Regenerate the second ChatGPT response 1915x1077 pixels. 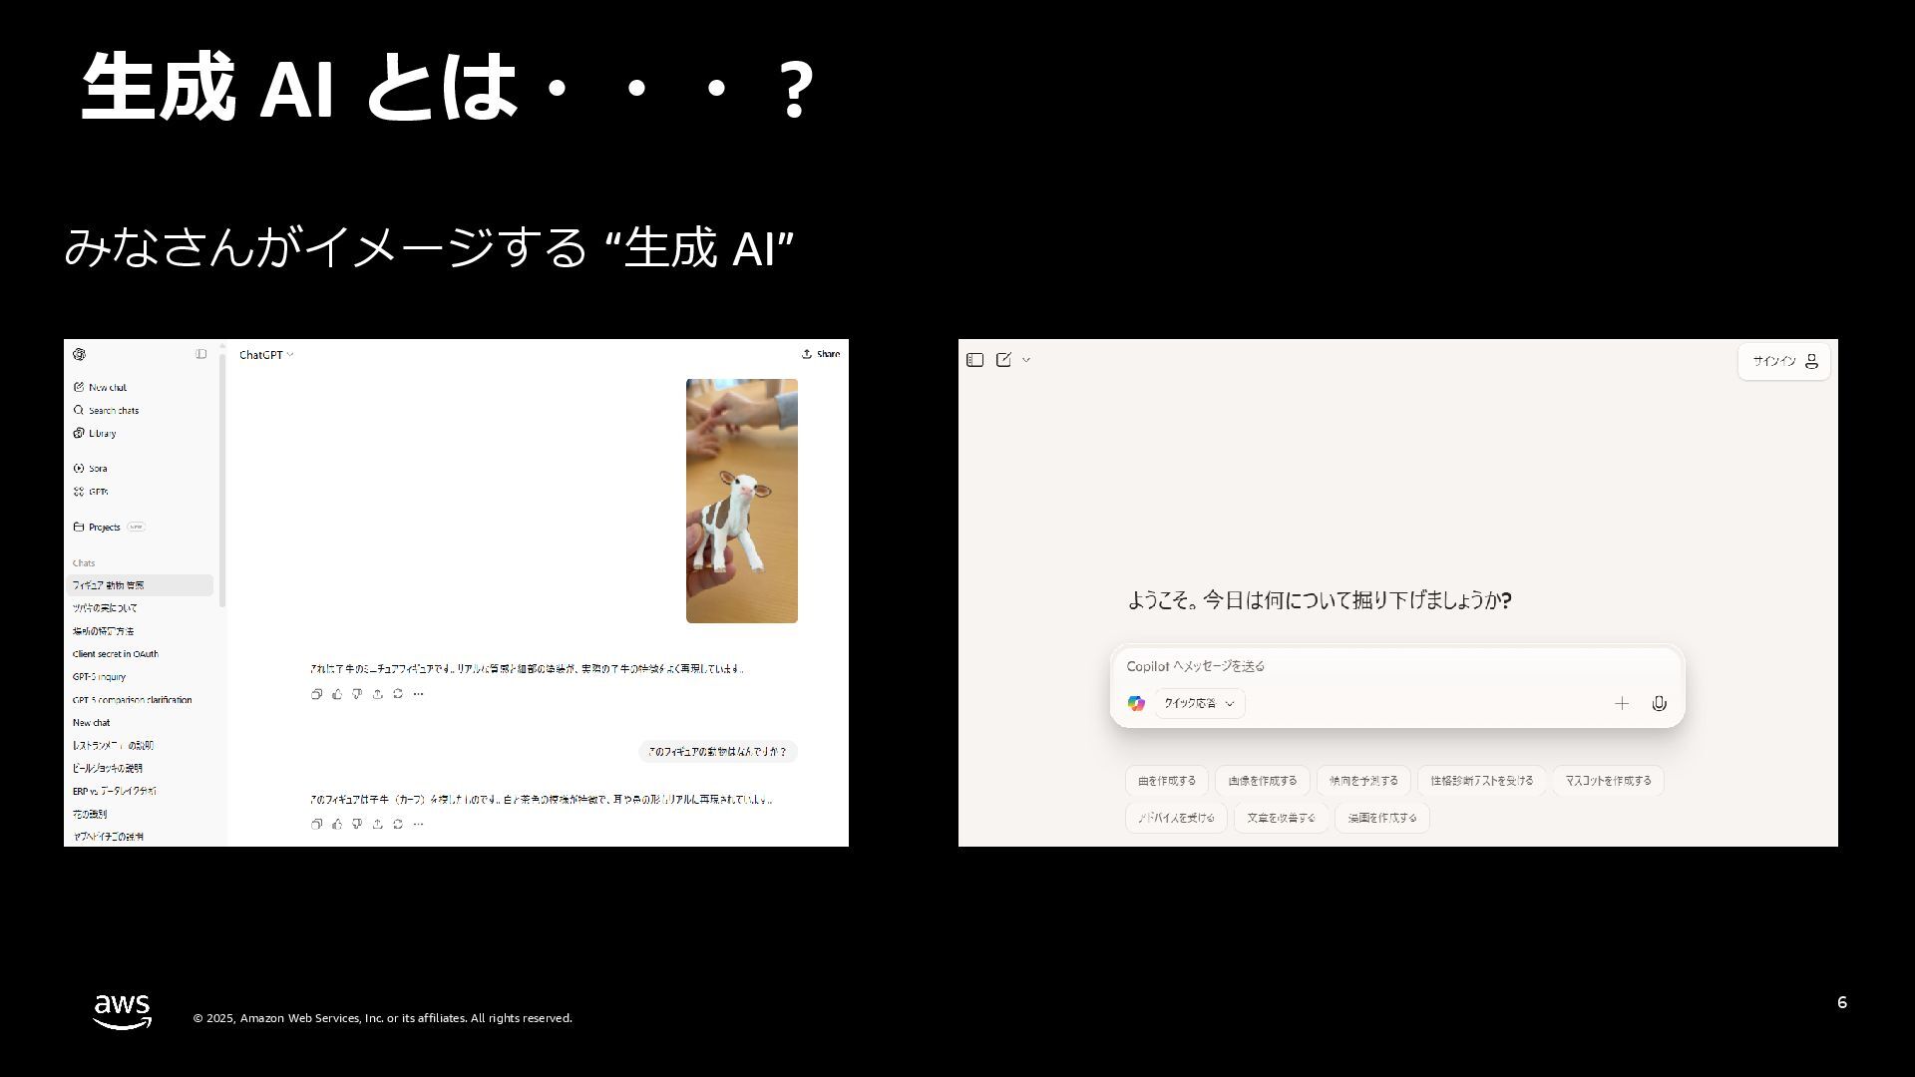[398, 824]
